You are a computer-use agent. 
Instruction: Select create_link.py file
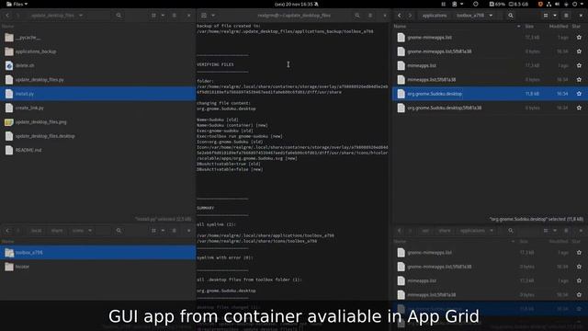coord(98,108)
